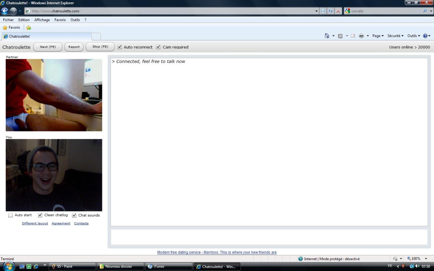Click the add to favorites bar icon
The image size is (434, 271).
click(29, 27)
